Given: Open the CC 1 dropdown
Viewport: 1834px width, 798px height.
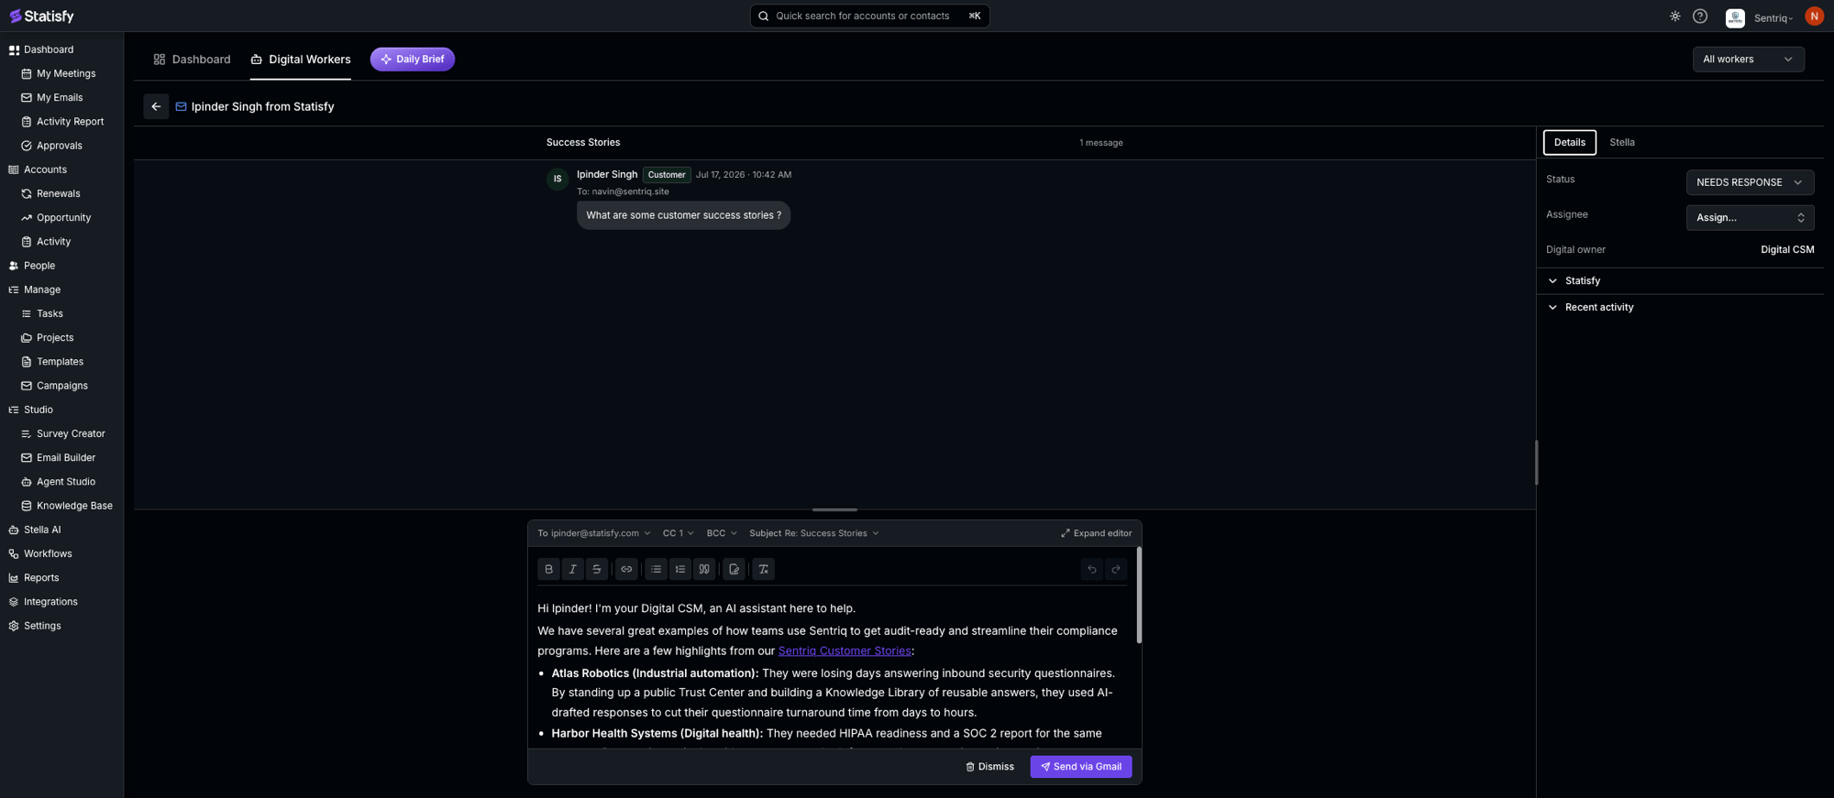Looking at the screenshot, I should point(678,533).
